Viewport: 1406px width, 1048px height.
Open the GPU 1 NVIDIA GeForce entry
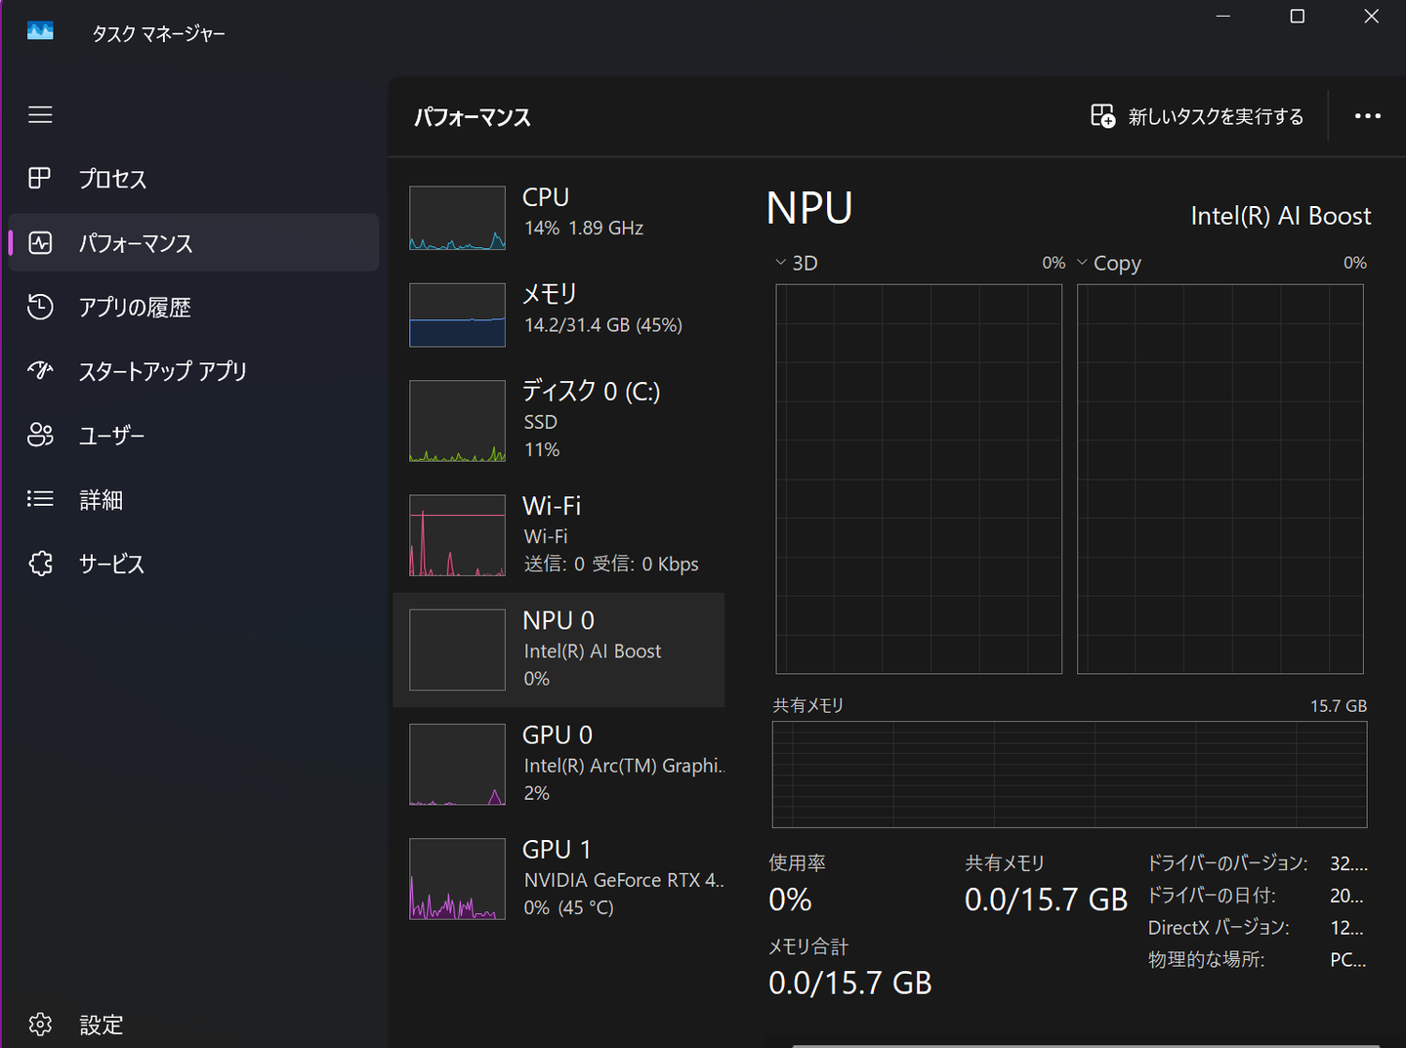(558, 878)
